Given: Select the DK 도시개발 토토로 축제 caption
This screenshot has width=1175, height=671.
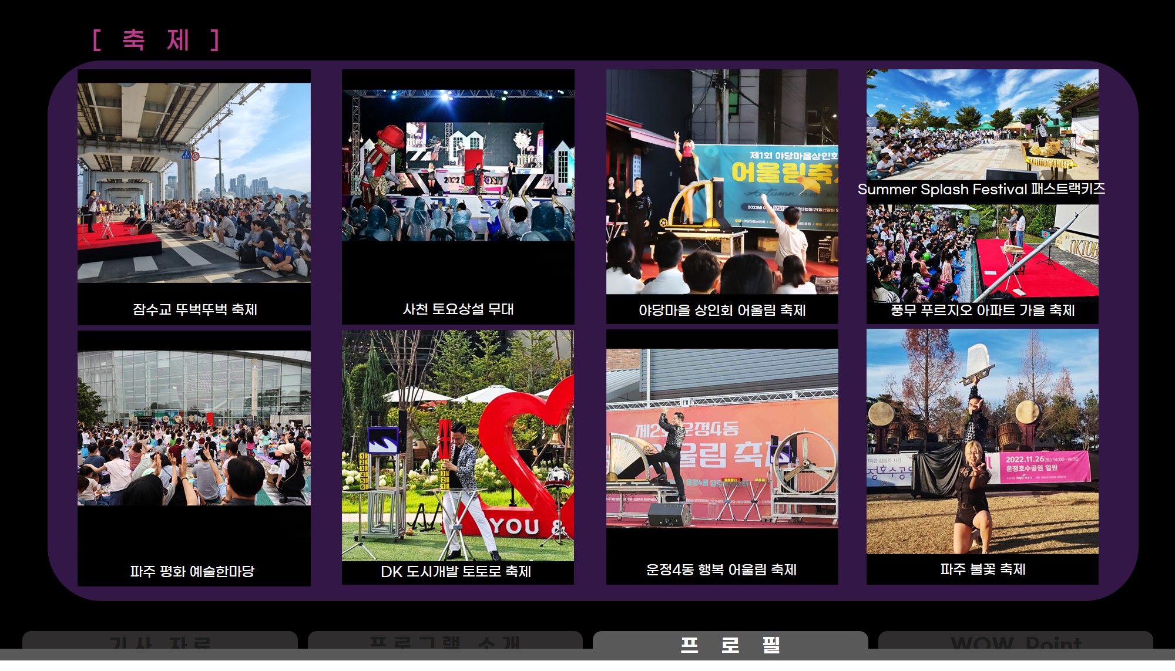Looking at the screenshot, I should [456, 571].
